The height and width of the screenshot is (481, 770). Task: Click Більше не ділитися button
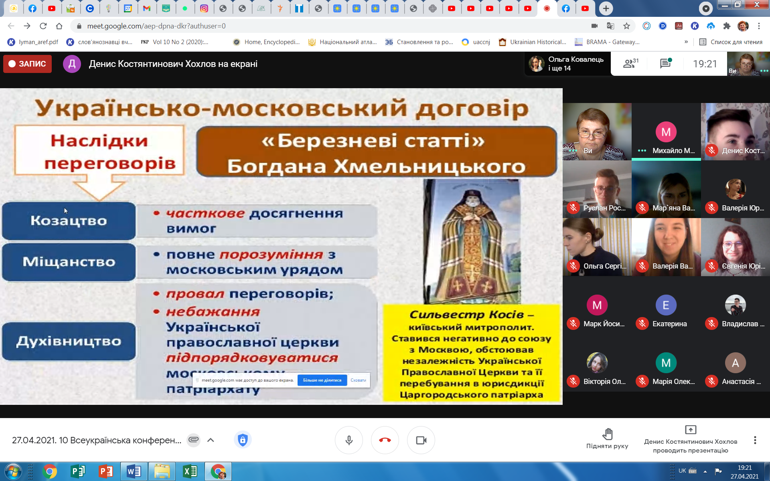(322, 380)
